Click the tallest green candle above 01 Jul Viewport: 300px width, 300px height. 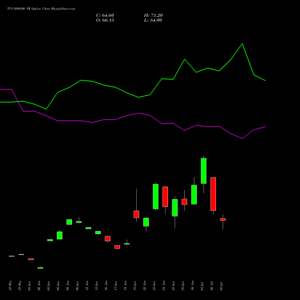[x=203, y=170]
